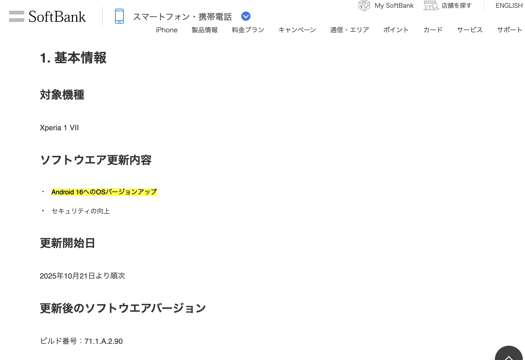This screenshot has width=525, height=360.
Task: Click the smartphone category icon
Action: pos(119,16)
